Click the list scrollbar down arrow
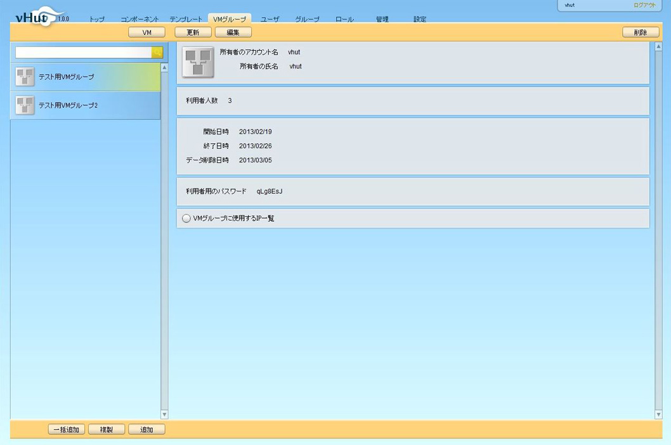Viewport: 671px width, 445px height. (x=164, y=414)
